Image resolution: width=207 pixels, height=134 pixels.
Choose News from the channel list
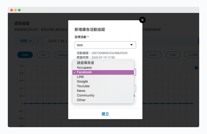click(103, 91)
